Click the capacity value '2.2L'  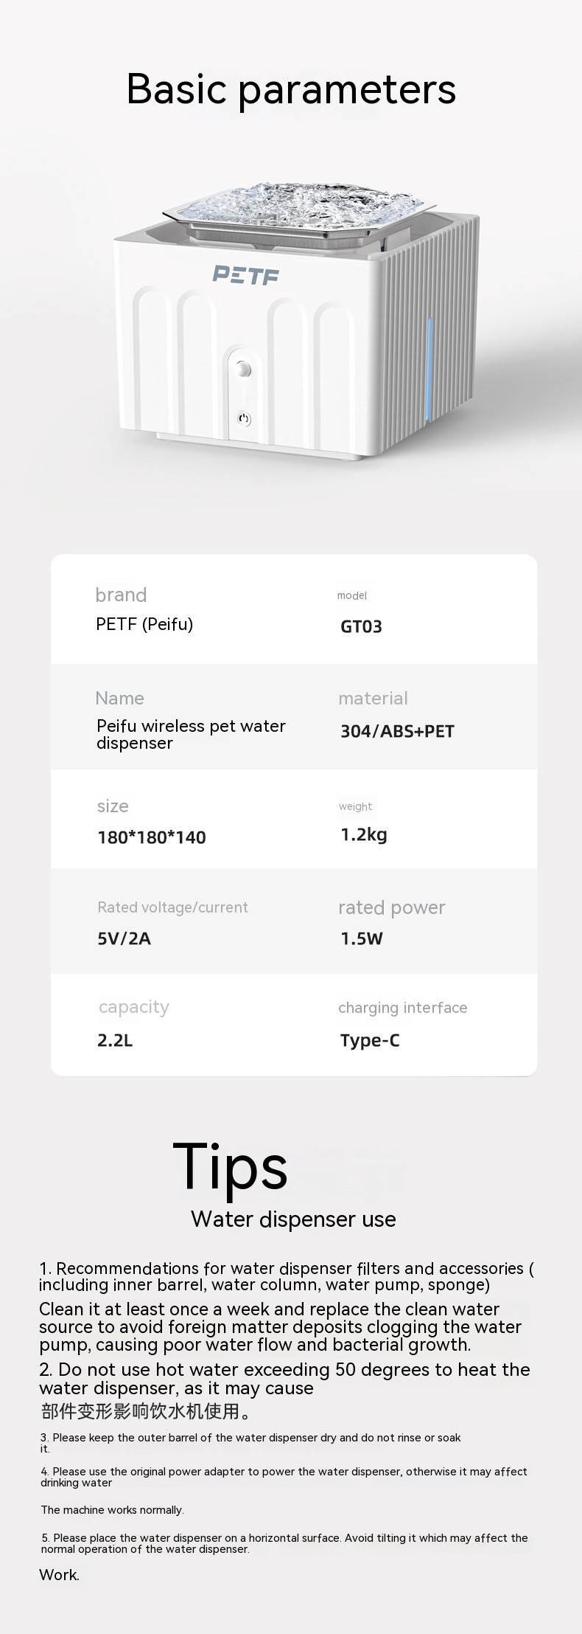[115, 1040]
